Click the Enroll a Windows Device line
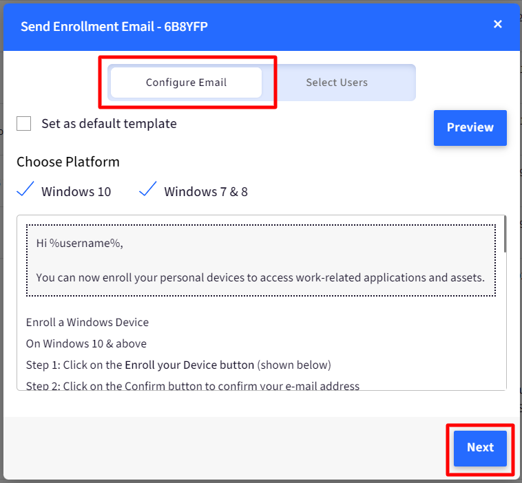The image size is (522, 483). pyautogui.click(x=87, y=322)
